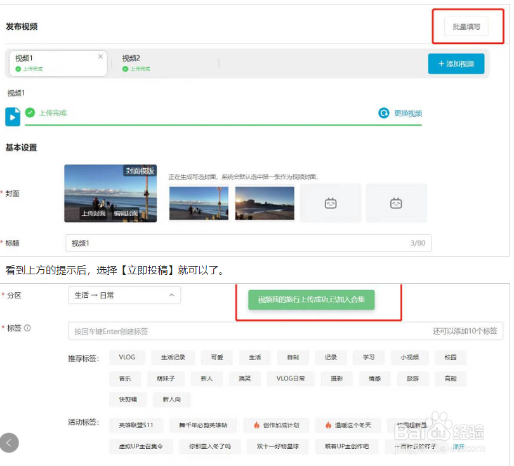This screenshot has height=466, width=514.
Task: Select the 舞千年必剪英雄帖 activity tag
Action: coord(203,425)
